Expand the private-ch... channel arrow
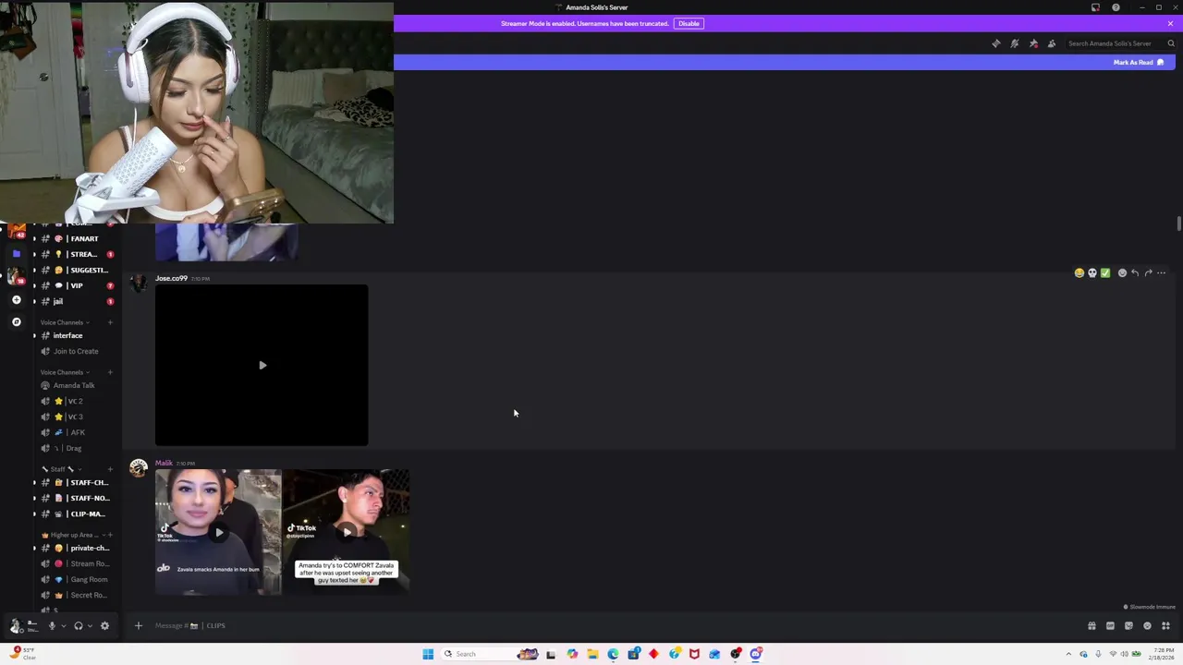Viewport: 1183px width, 665px height. pos(34,548)
